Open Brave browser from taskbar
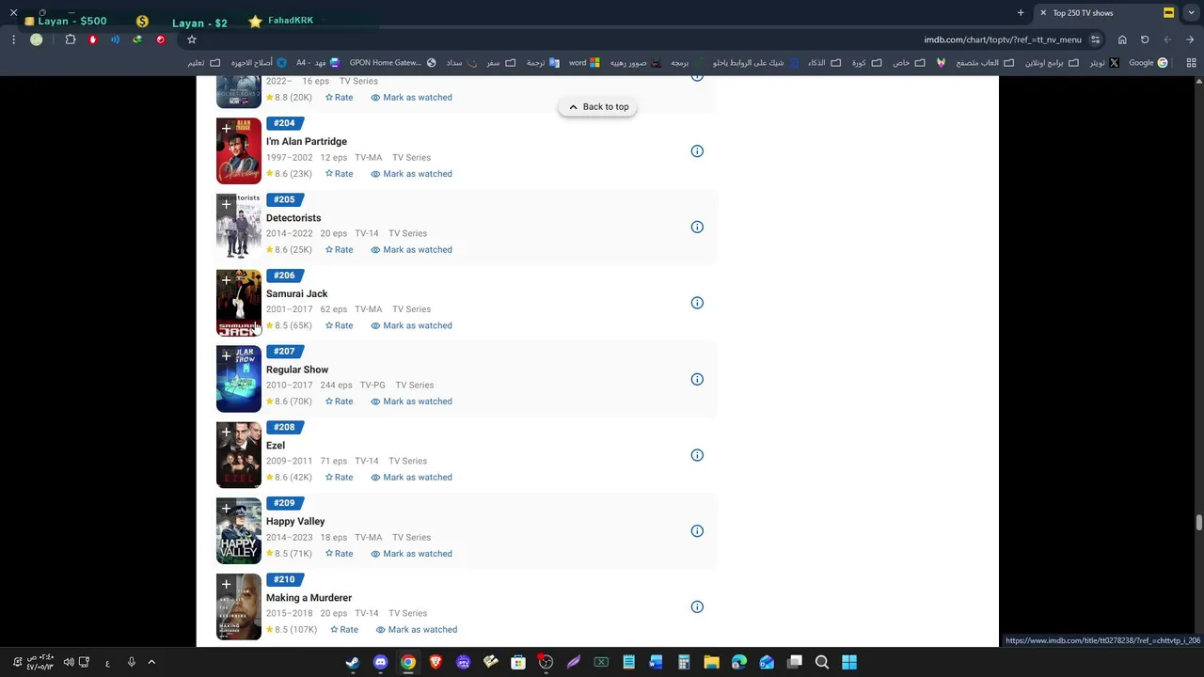This screenshot has width=1204, height=677. click(x=436, y=662)
